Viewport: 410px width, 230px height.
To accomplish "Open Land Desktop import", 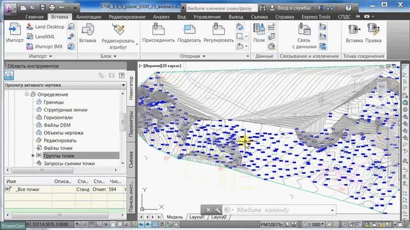I will (x=45, y=27).
